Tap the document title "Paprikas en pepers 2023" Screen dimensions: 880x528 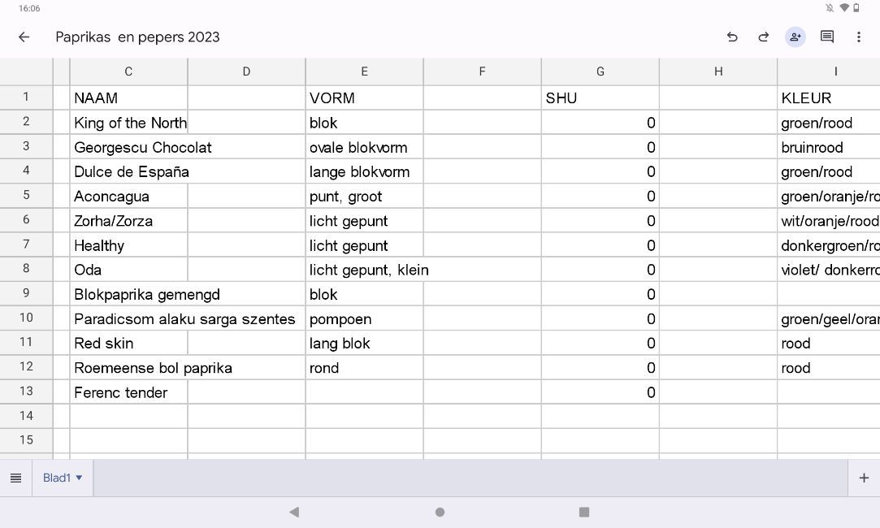click(137, 37)
